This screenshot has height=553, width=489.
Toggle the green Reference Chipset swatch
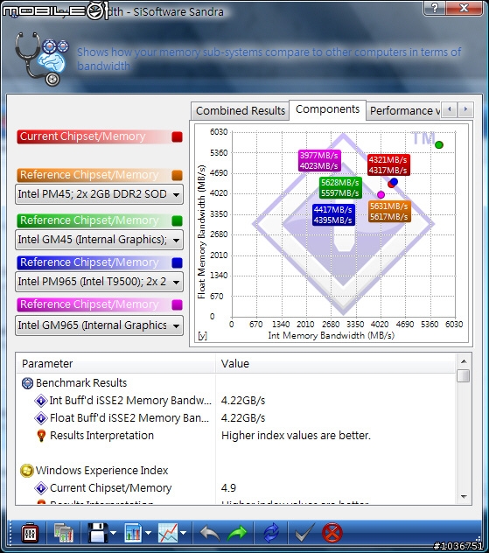point(178,220)
